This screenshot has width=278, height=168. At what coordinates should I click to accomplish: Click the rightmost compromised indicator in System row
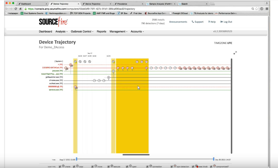[x=146, y=62]
